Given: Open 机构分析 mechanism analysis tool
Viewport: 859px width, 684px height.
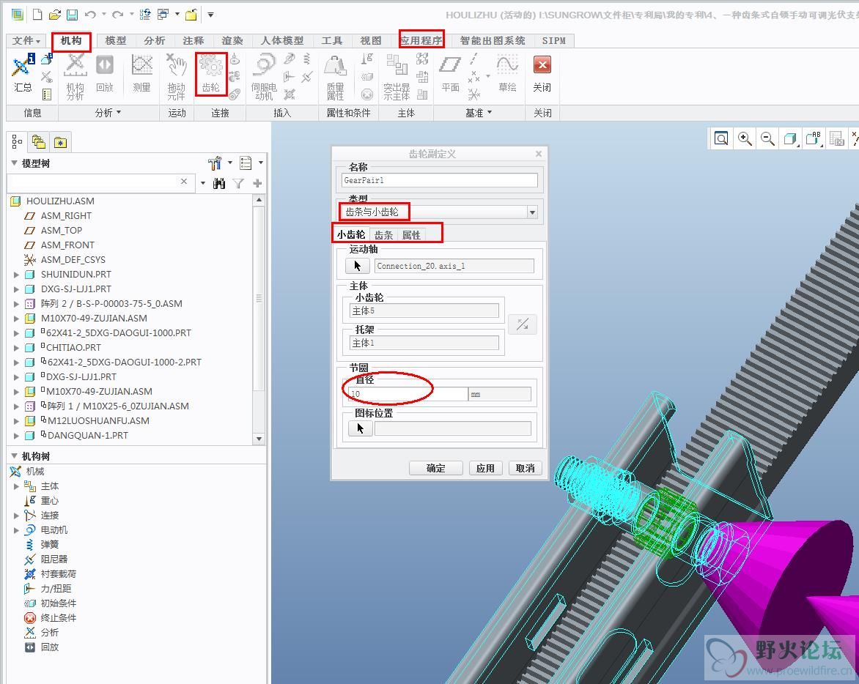Looking at the screenshot, I should (x=75, y=77).
